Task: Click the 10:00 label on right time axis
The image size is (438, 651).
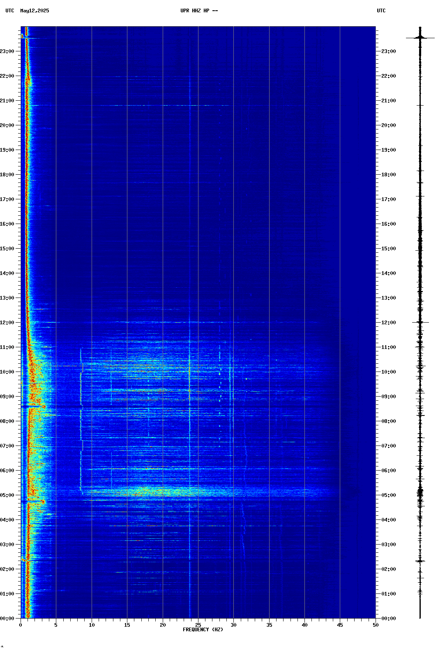Action: (389, 372)
